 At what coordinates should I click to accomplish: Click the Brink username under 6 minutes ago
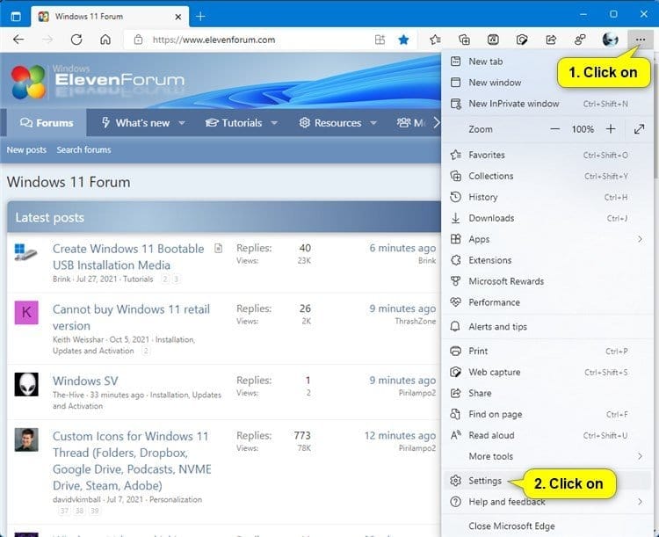point(427,261)
